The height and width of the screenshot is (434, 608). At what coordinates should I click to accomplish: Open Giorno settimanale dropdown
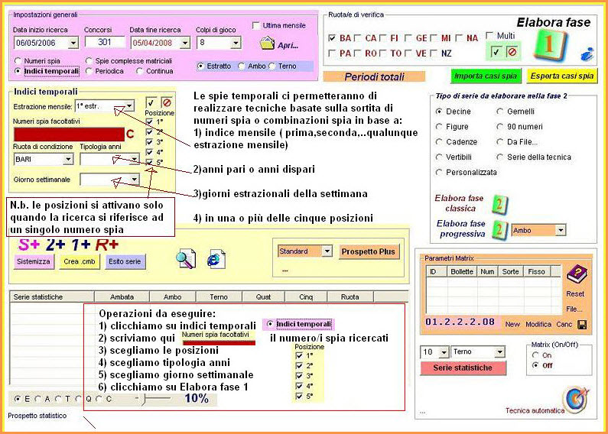click(134, 180)
